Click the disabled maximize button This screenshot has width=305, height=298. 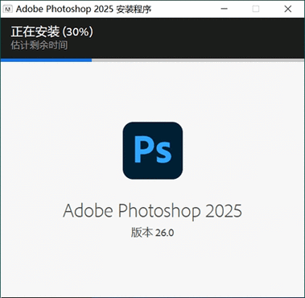pyautogui.click(x=256, y=9)
